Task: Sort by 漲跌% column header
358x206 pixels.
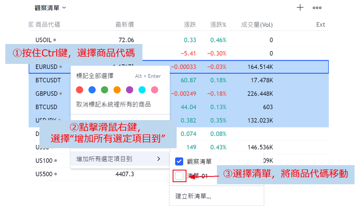Action: [x=218, y=25]
